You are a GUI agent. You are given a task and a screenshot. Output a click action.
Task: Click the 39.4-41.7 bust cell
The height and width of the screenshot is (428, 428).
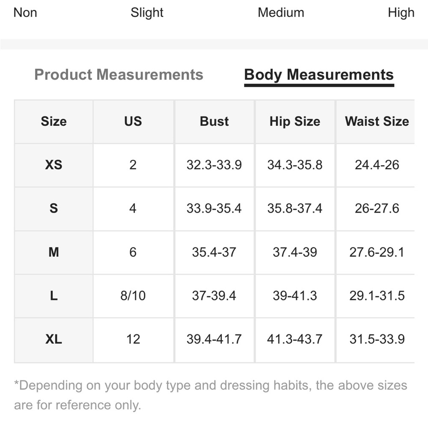click(x=214, y=339)
